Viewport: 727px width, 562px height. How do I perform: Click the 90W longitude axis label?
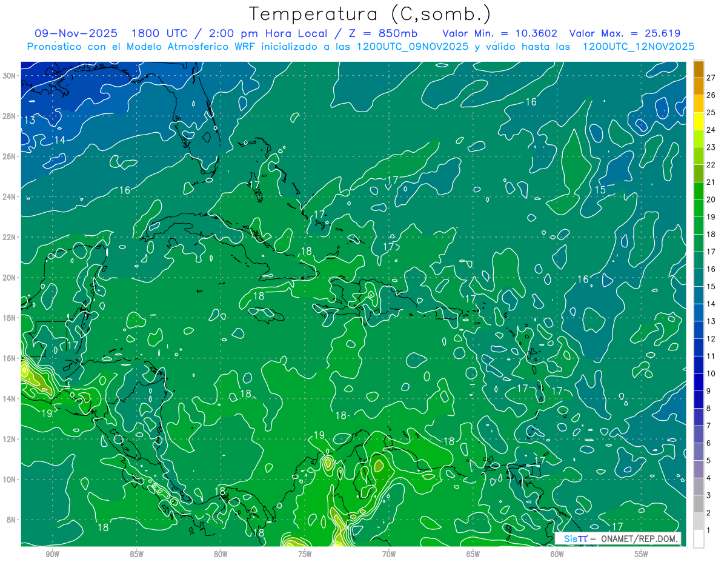[x=52, y=554]
